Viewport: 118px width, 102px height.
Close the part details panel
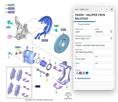click(111, 9)
